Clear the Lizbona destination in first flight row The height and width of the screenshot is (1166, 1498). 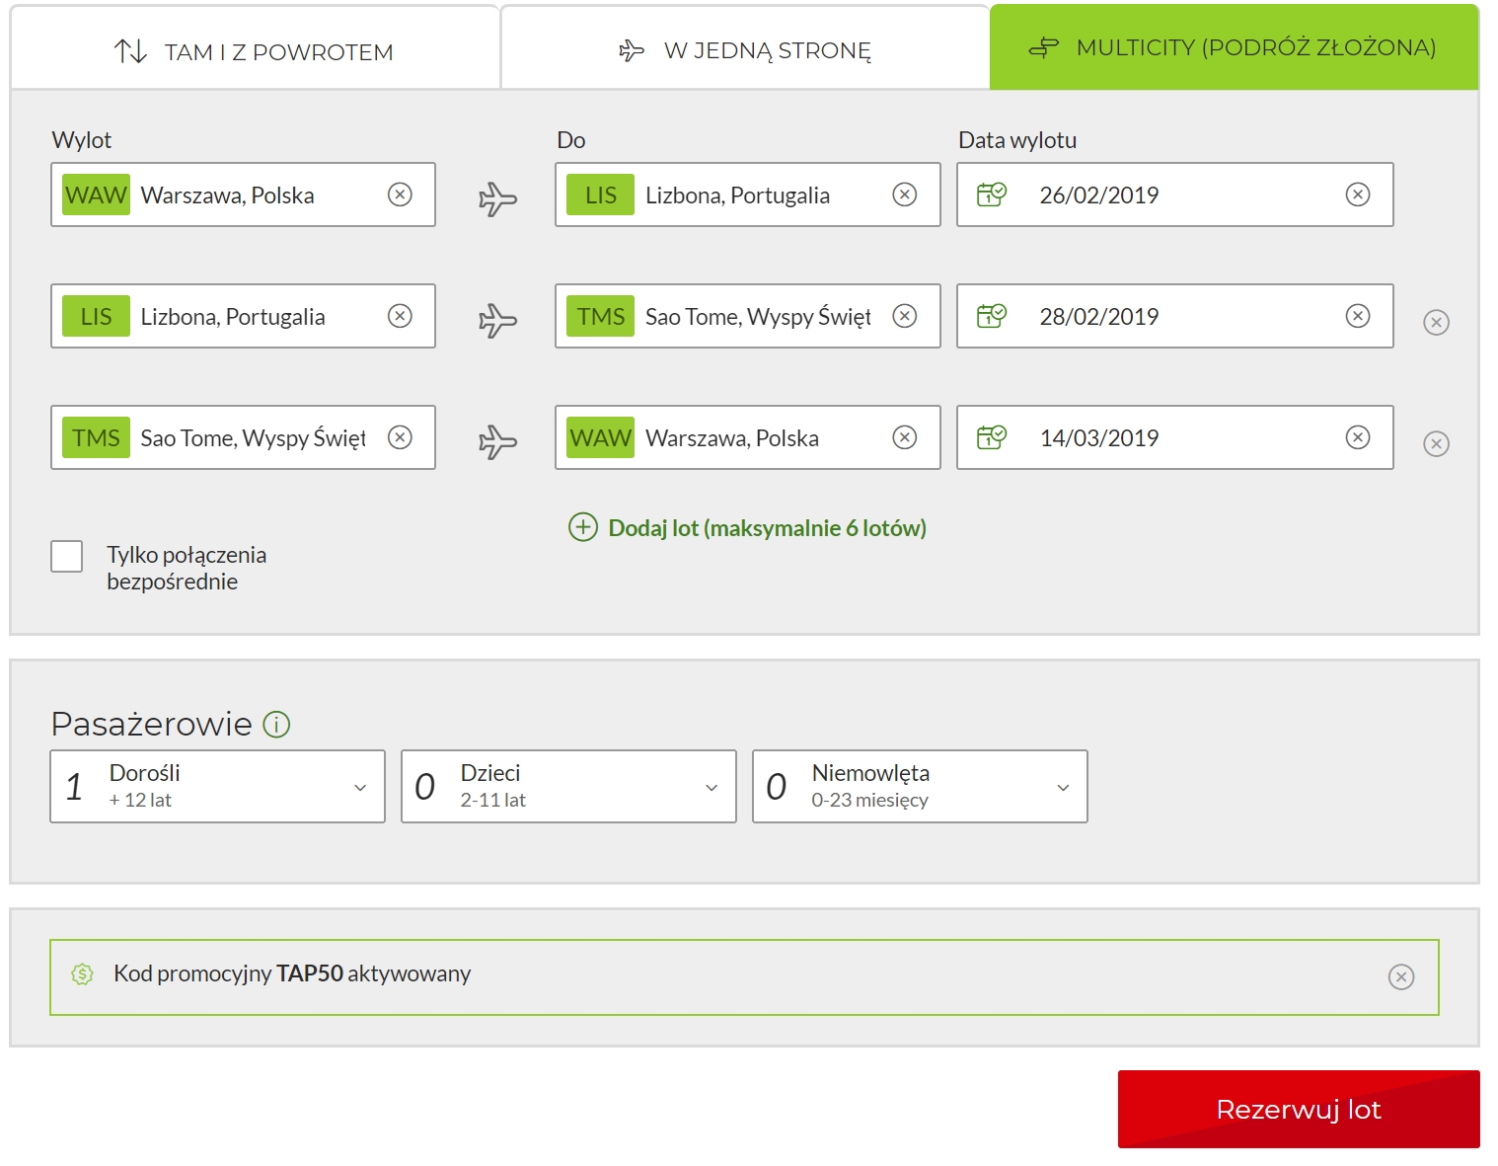pyautogui.click(x=905, y=194)
